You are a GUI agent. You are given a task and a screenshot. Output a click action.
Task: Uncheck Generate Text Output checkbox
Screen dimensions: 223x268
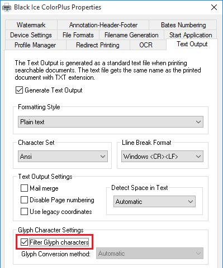(19, 90)
